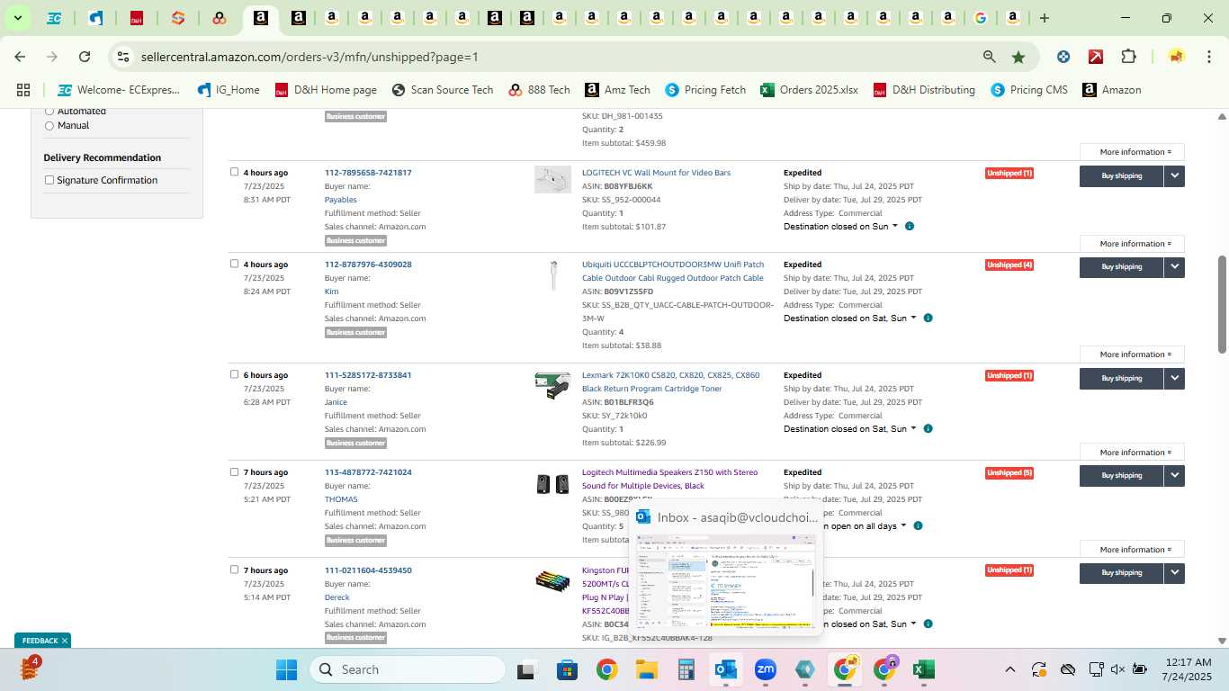Open Calculator from the taskbar
This screenshot has height=691, width=1229.
click(x=686, y=669)
